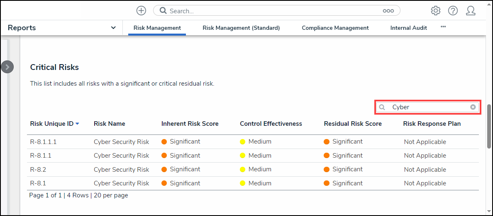Click the plus create-new icon
493x216 pixels.
[141, 11]
